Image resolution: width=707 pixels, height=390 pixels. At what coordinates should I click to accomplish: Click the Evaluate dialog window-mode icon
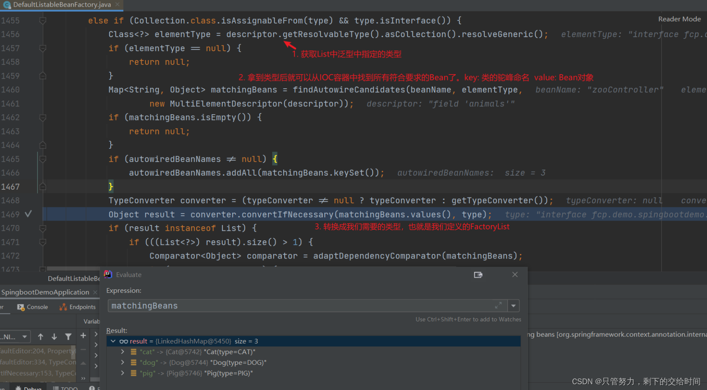click(478, 275)
